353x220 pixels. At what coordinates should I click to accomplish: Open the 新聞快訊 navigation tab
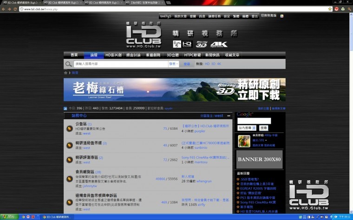pos(212,55)
